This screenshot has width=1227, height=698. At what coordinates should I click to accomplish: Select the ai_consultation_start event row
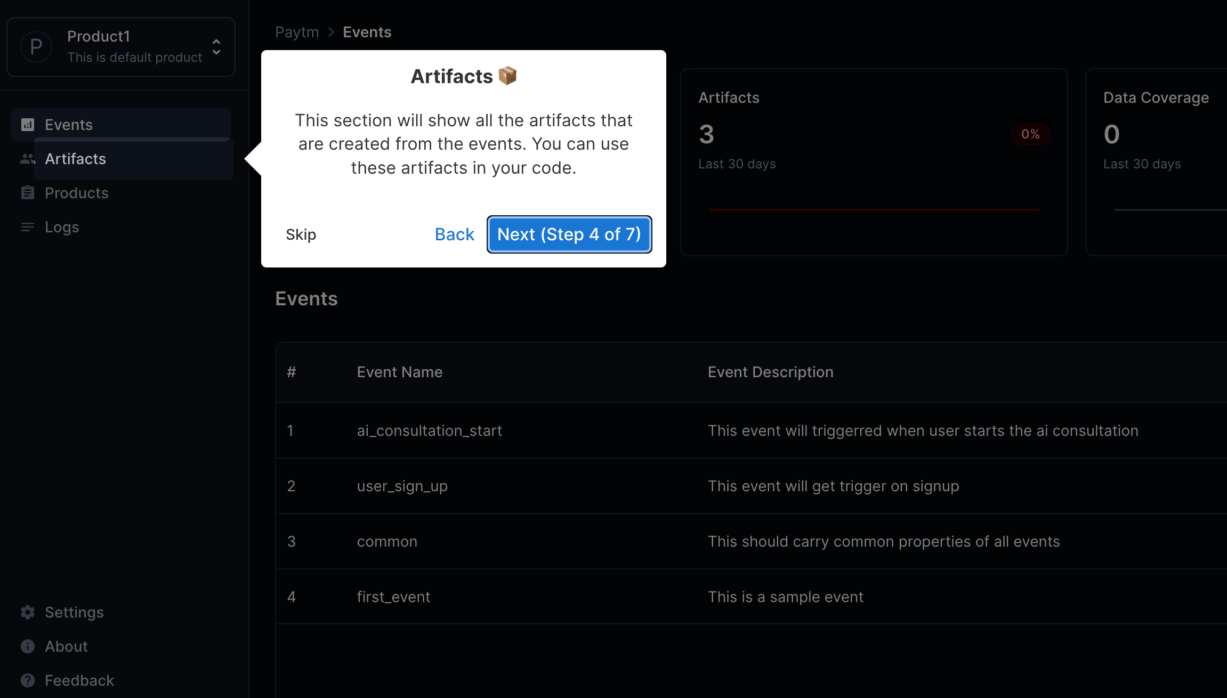(x=751, y=431)
